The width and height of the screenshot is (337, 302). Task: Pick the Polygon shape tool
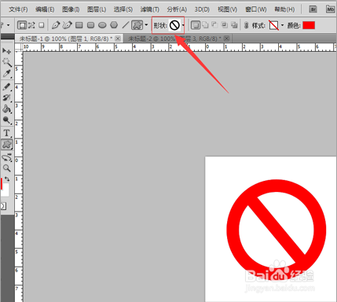coord(114,25)
